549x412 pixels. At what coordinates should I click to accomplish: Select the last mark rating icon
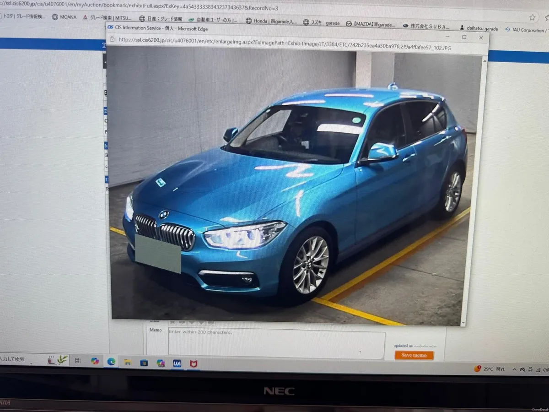tap(211, 322)
